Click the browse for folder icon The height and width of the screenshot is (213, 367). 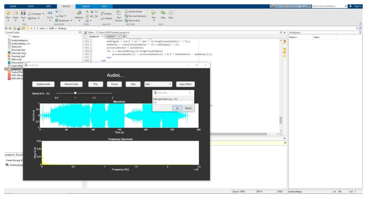(x=23, y=28)
